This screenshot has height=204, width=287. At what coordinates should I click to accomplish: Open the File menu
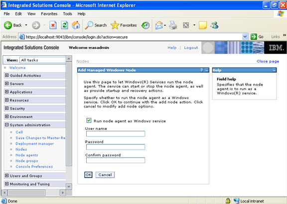coord(6,14)
